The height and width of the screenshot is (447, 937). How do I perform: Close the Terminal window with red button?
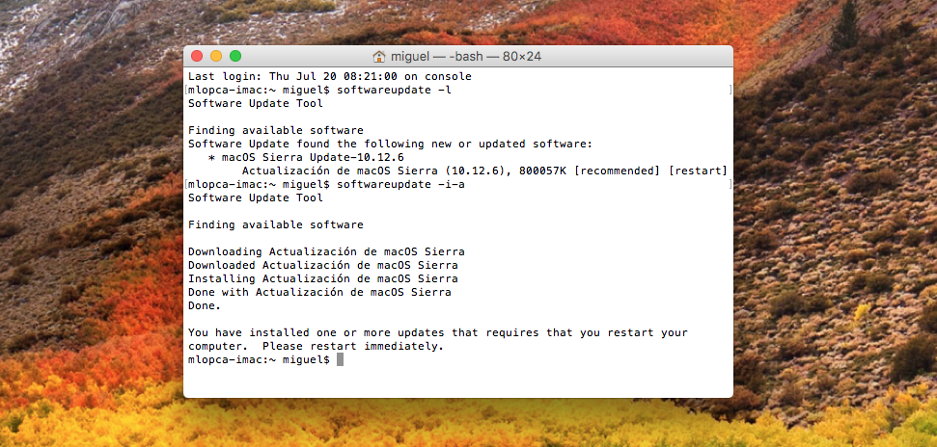197,56
